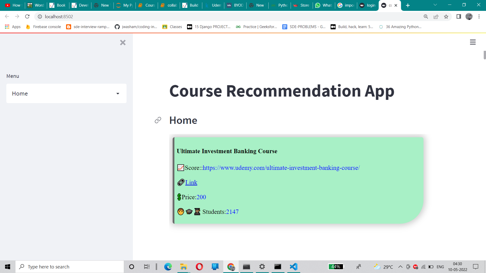
Task: Switch to the WhatsApp browser tab
Action: pos(324,5)
